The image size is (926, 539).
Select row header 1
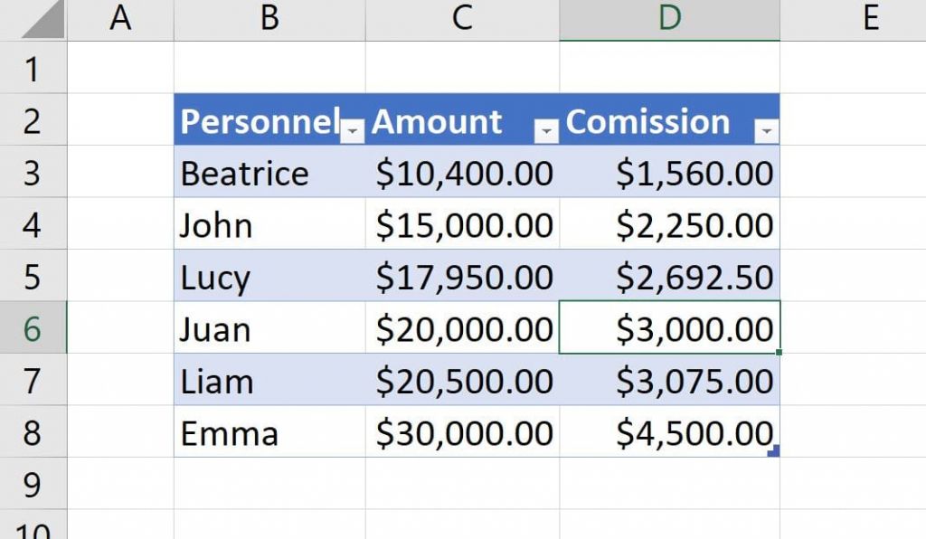pos(33,69)
